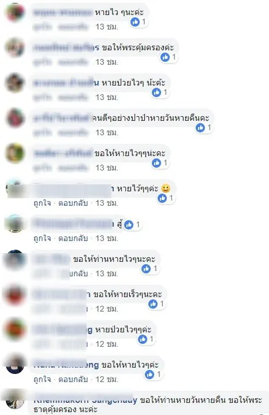Click 'ถูกใจ' under the 'สู้' comment

(42, 238)
